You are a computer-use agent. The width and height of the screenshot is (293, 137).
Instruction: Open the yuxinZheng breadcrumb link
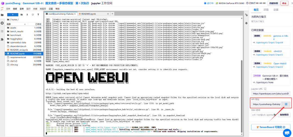pyautogui.click(x=13, y=3)
